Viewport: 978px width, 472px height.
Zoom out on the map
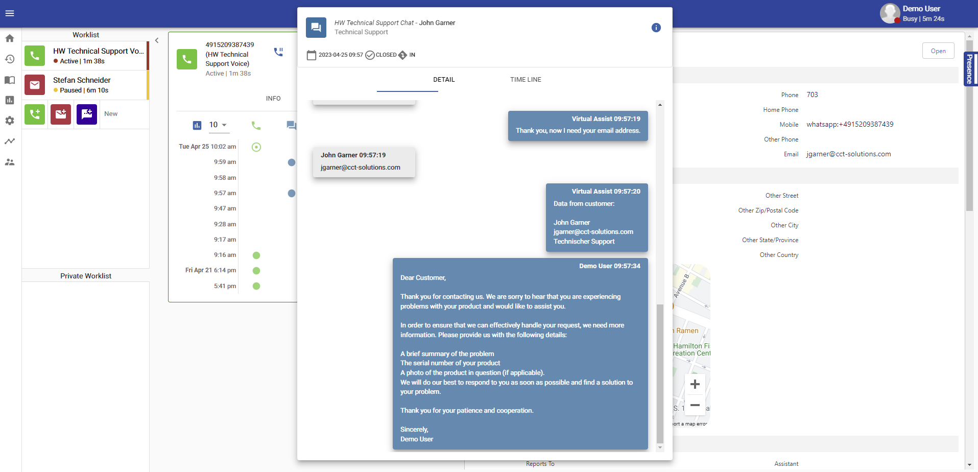coord(695,405)
